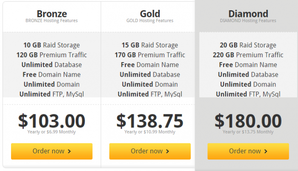
Task: Click the arrow icon in Diamond order button
Action: (x=266, y=151)
